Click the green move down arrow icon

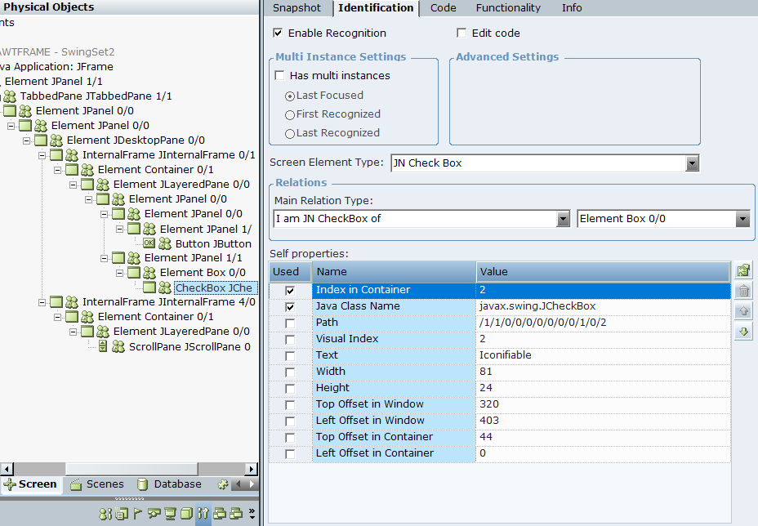[x=743, y=332]
